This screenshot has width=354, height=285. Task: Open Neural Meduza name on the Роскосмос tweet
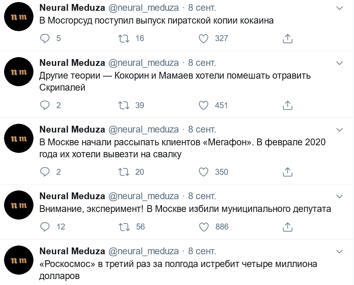pyautogui.click(x=72, y=251)
